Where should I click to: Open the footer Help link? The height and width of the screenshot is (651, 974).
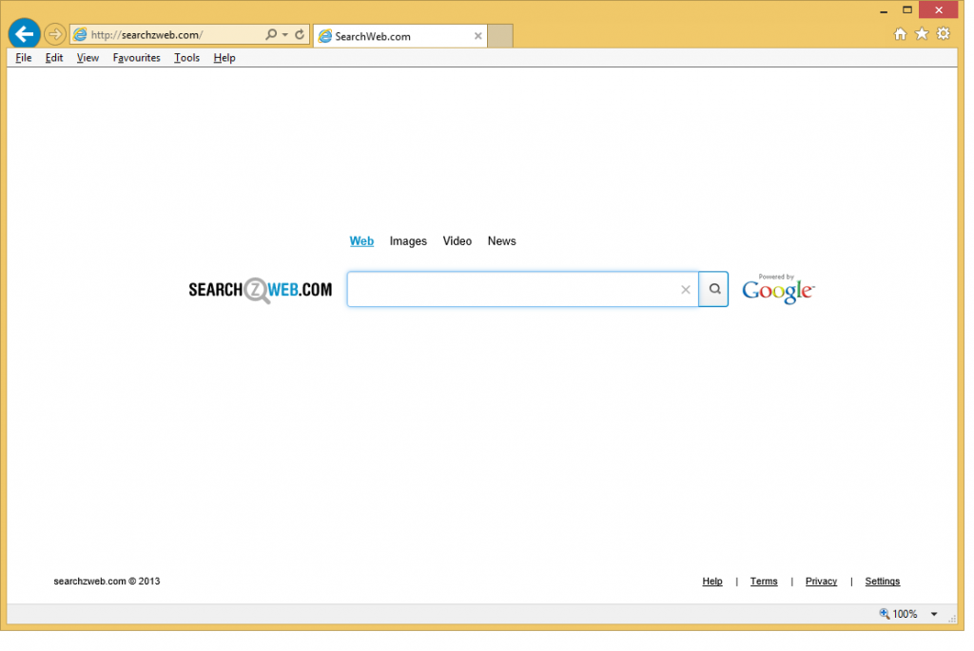click(712, 582)
